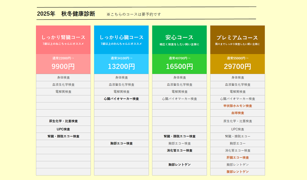Select the blue しっかり心臓コース header
This screenshot has height=180, width=307.
[121, 40]
